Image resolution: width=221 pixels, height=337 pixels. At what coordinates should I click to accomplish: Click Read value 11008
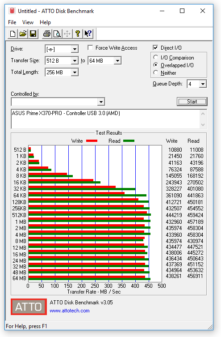point(196,149)
